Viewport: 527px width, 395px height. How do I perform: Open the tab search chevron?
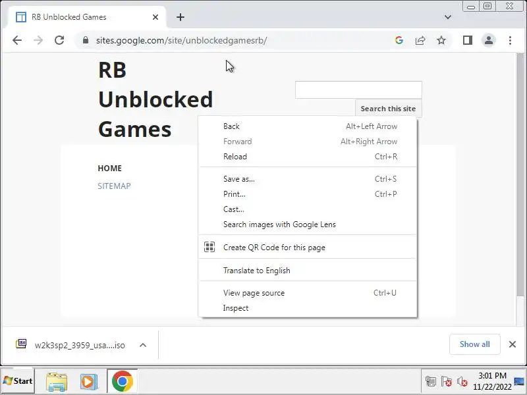[x=448, y=17]
